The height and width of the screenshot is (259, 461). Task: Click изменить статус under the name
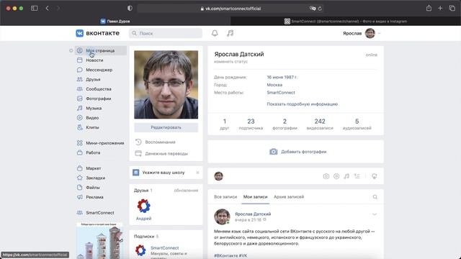[231, 62]
